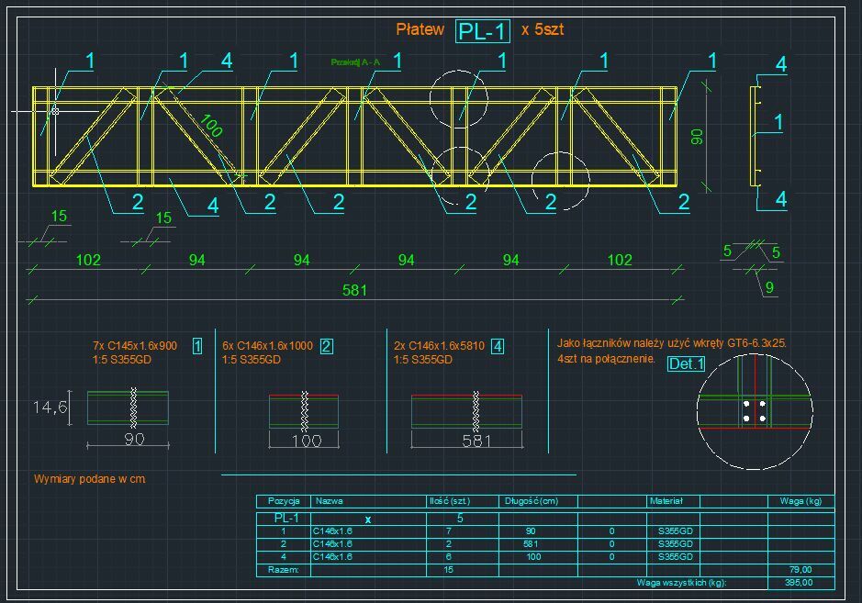Pick the diagonal green "100" dimension text
The width and height of the screenshot is (862, 603).
click(x=211, y=126)
